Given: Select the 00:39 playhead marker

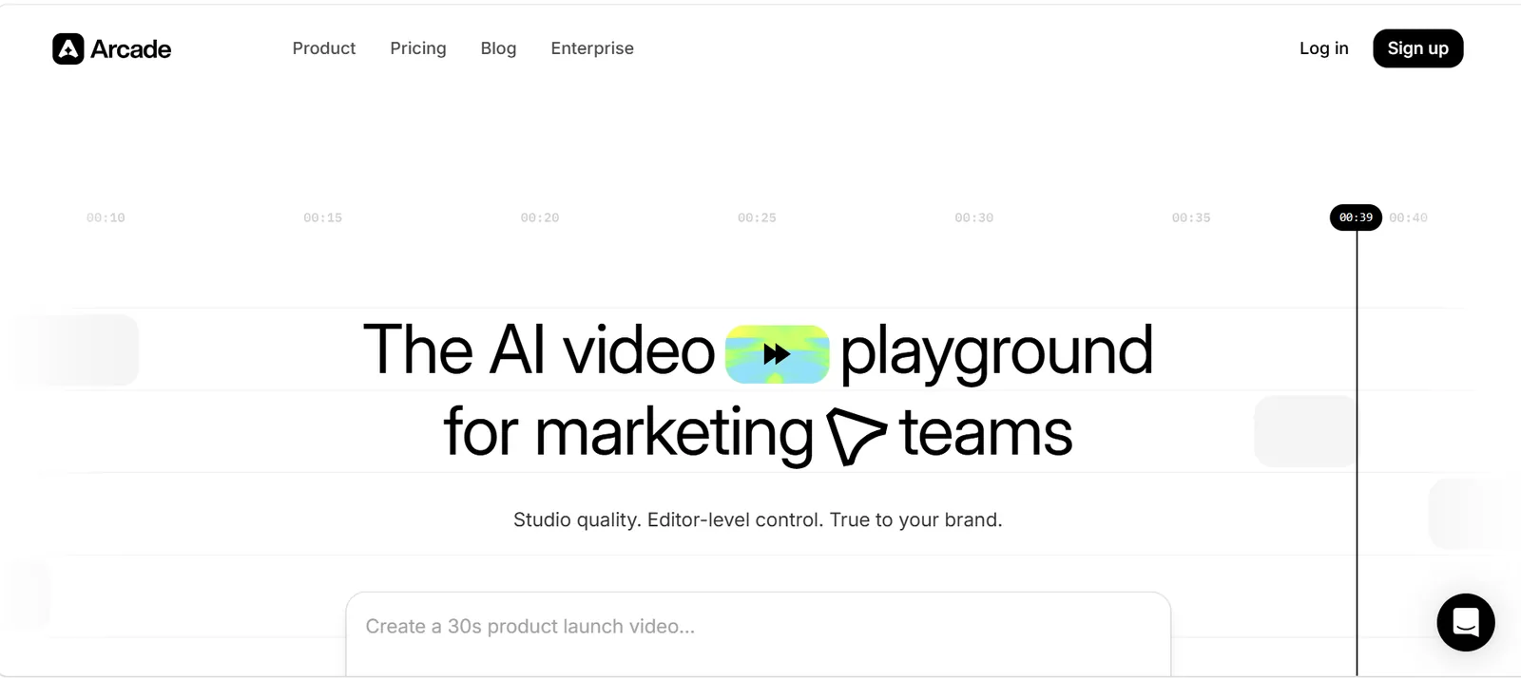Looking at the screenshot, I should (x=1356, y=217).
